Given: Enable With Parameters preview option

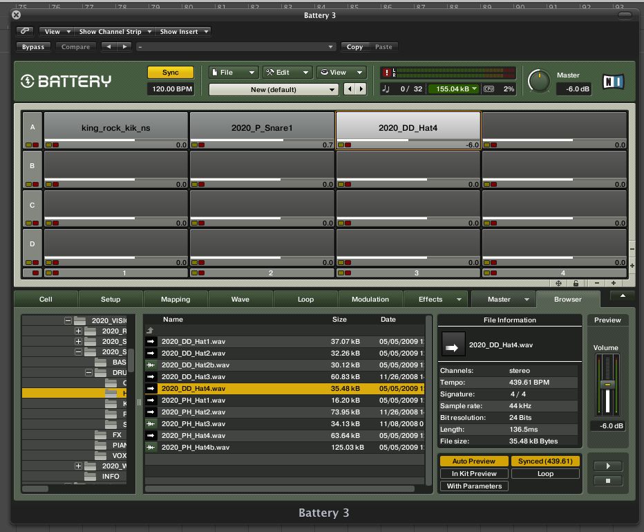Looking at the screenshot, I should click(474, 486).
